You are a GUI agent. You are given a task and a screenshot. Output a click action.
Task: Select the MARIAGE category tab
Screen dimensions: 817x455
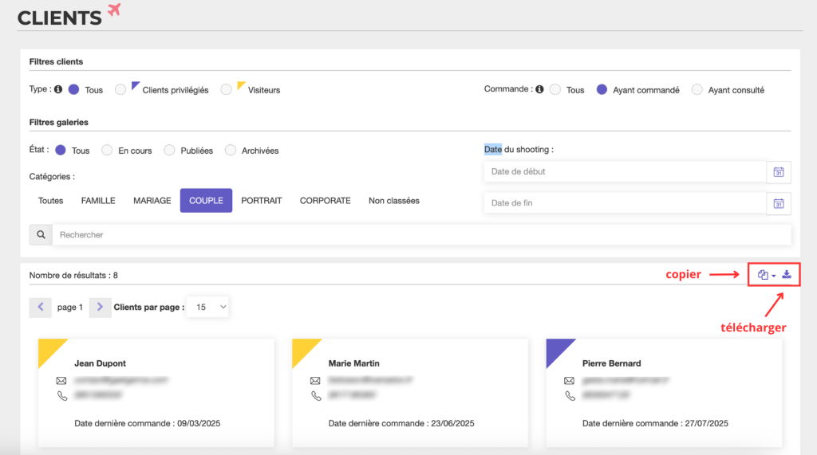point(152,201)
